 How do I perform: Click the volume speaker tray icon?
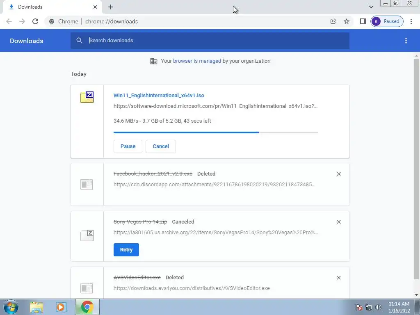click(379, 307)
